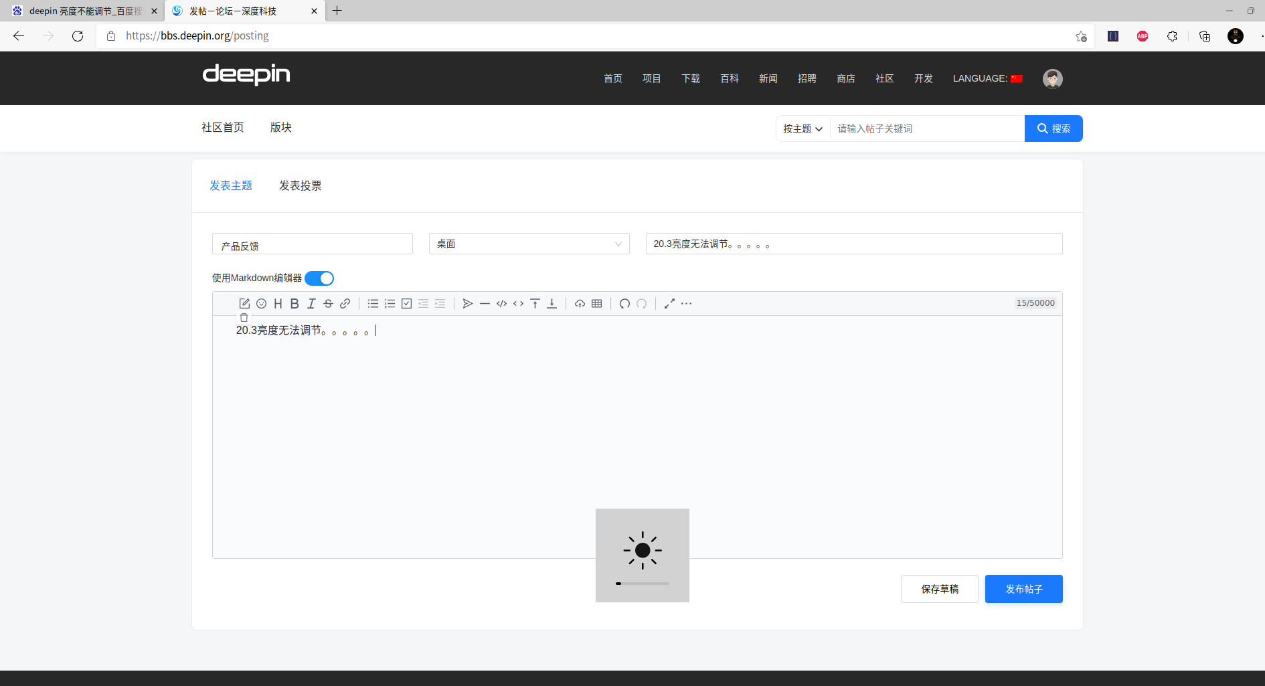Viewport: 1265px width, 686px height.
Task: Toggle fullscreen mode for the editor
Action: pos(669,304)
